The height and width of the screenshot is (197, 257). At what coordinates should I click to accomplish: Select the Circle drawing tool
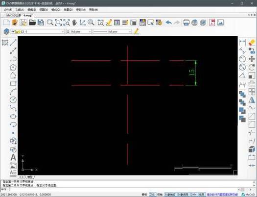(13, 100)
